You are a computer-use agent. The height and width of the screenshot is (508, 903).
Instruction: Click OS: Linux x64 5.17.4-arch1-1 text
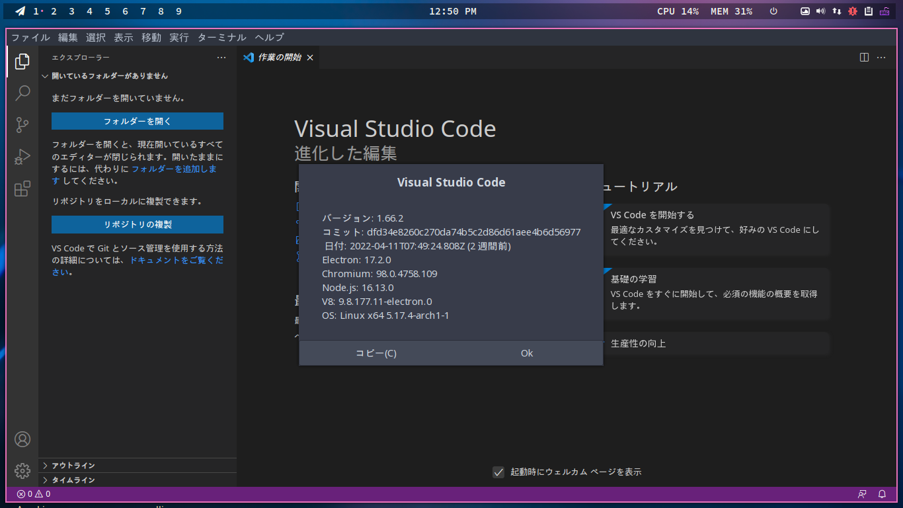pos(385,316)
